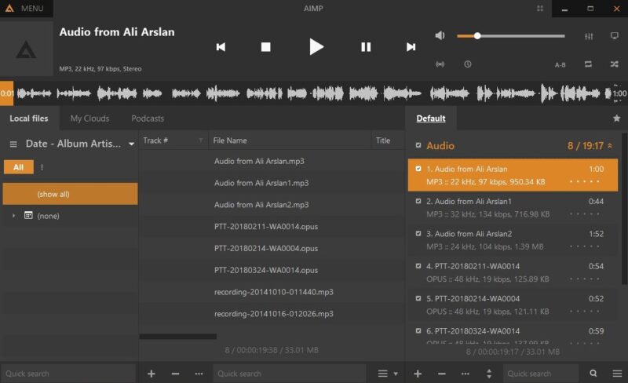Viewport: 628px width, 383px height.
Task: Uncheck track 5 PTT-20180214-WA0004
Action: click(418, 298)
